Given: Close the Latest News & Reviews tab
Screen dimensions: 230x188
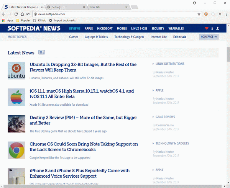Looking at the screenshot, I should pyautogui.click(x=41, y=7).
